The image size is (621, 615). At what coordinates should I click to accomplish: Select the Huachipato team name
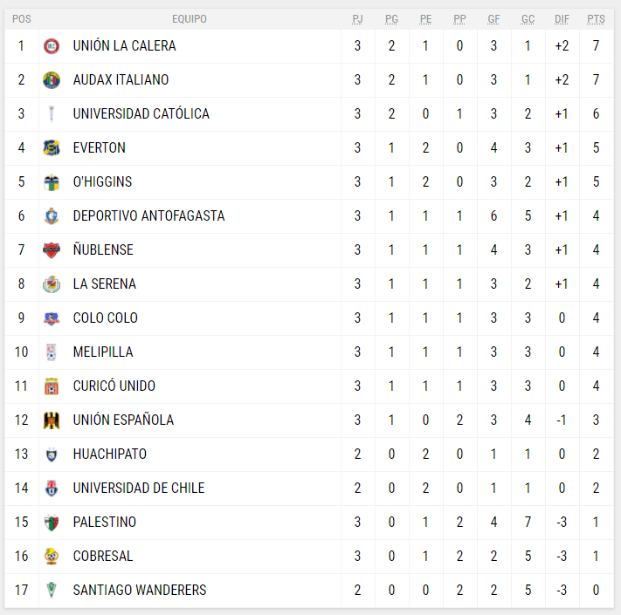109,454
